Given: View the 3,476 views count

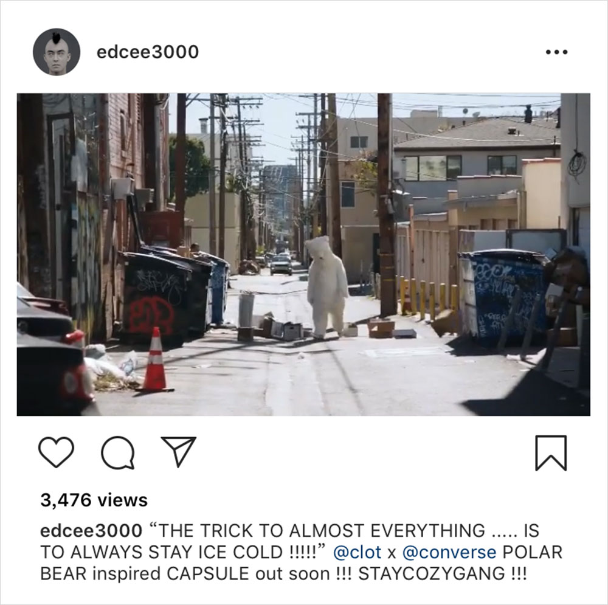Looking at the screenshot, I should click(94, 500).
